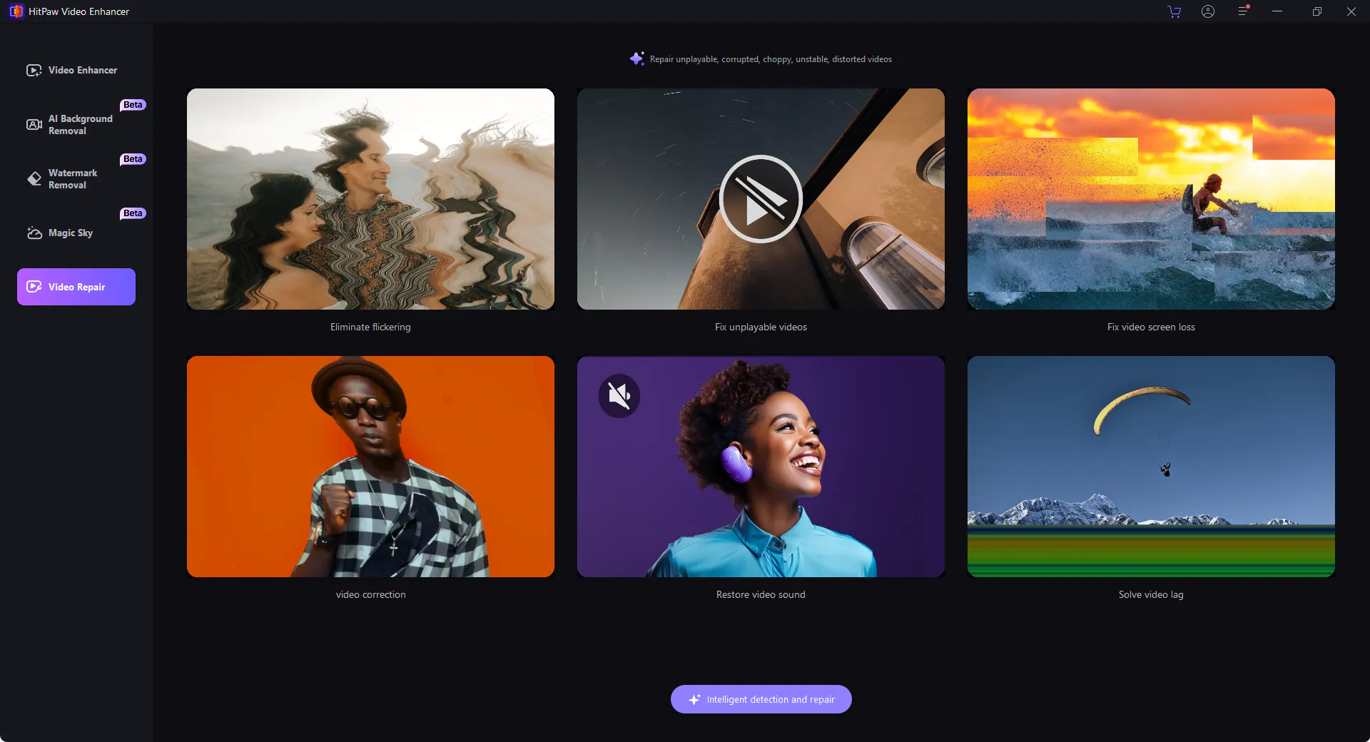The width and height of the screenshot is (1370, 742).
Task: Open the user account icon
Action: 1208,11
